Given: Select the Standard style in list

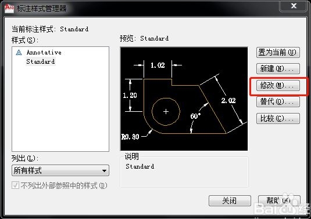Looking at the screenshot, I should coord(41,61).
